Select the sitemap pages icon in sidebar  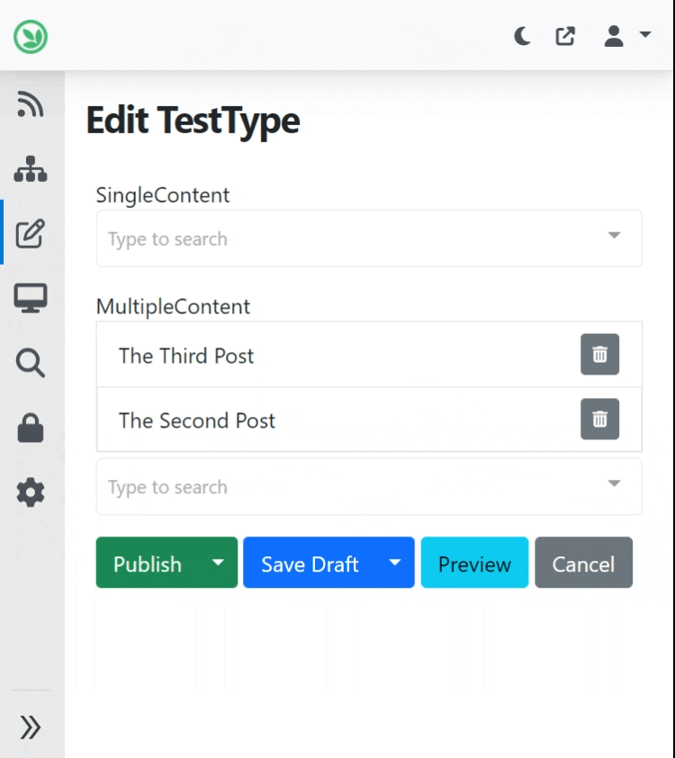click(x=30, y=169)
